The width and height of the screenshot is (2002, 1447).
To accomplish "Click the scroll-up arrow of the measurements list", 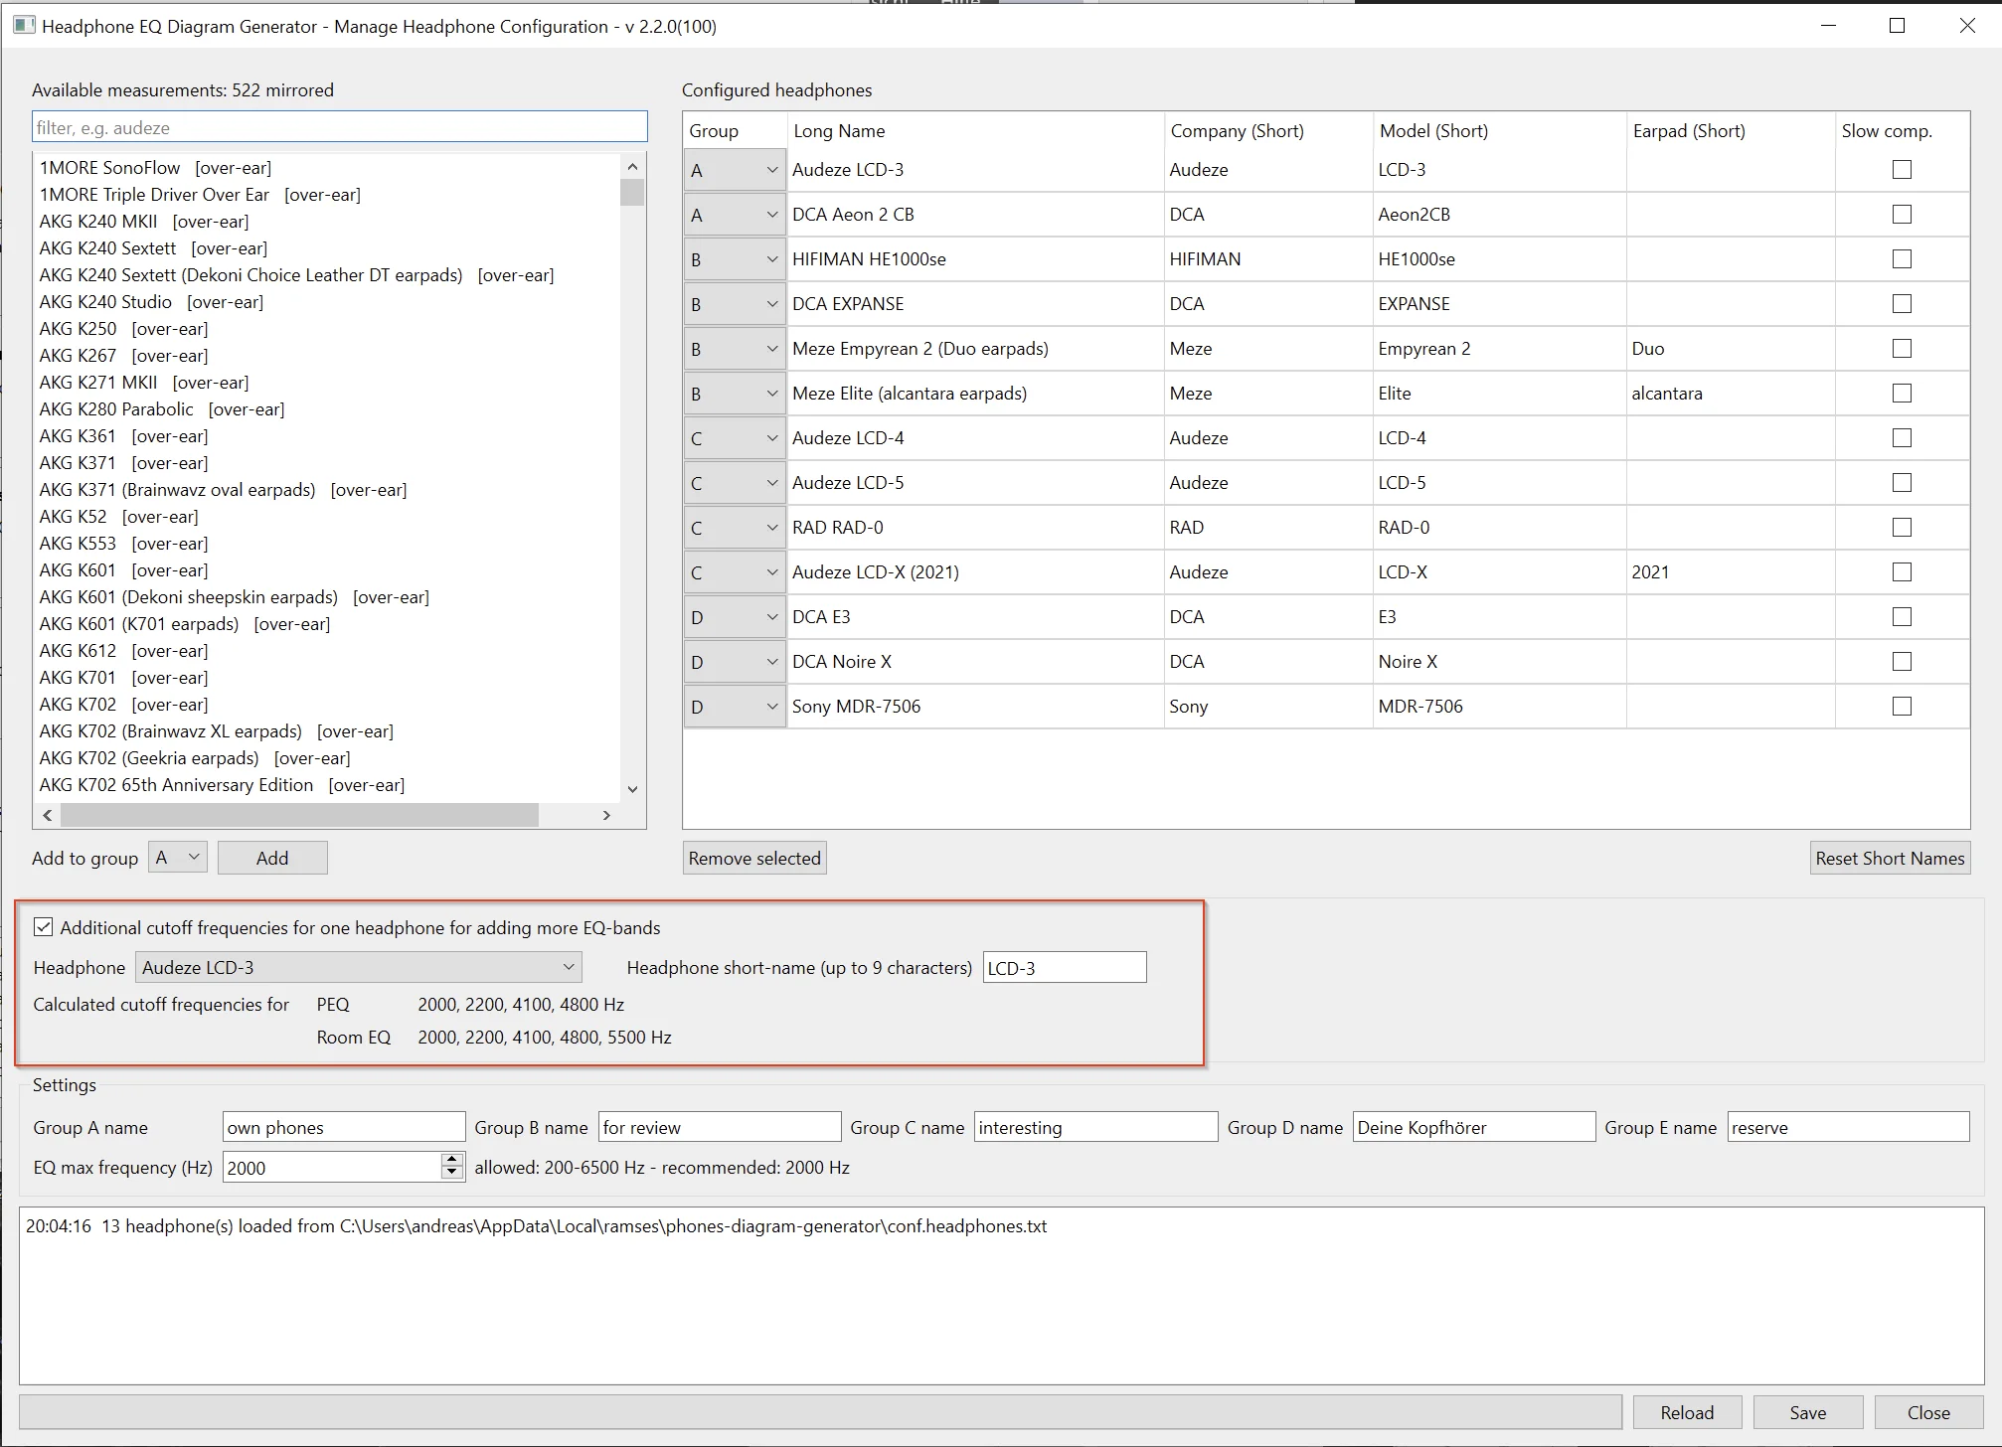I will pyautogui.click(x=632, y=166).
